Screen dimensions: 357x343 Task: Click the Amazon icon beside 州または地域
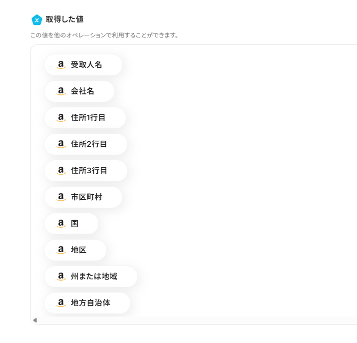click(x=61, y=277)
